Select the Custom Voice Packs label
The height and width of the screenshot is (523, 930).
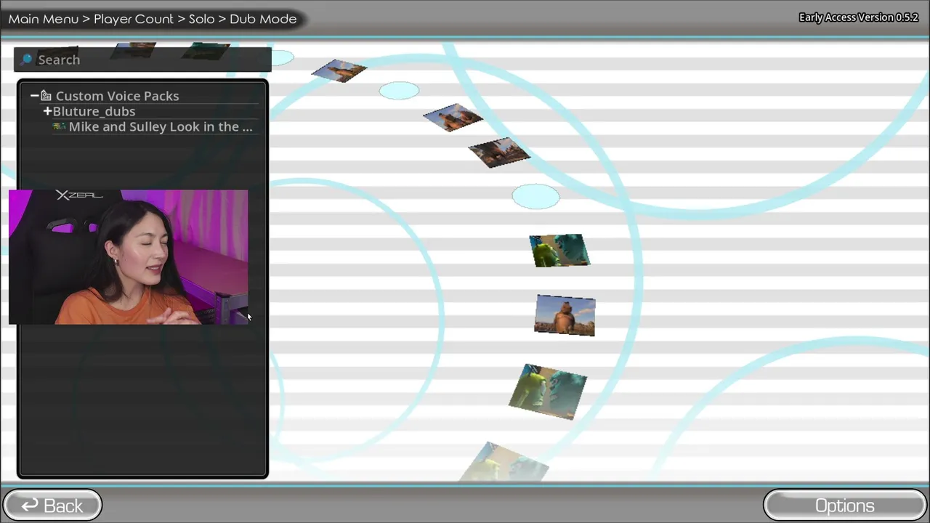[117, 96]
